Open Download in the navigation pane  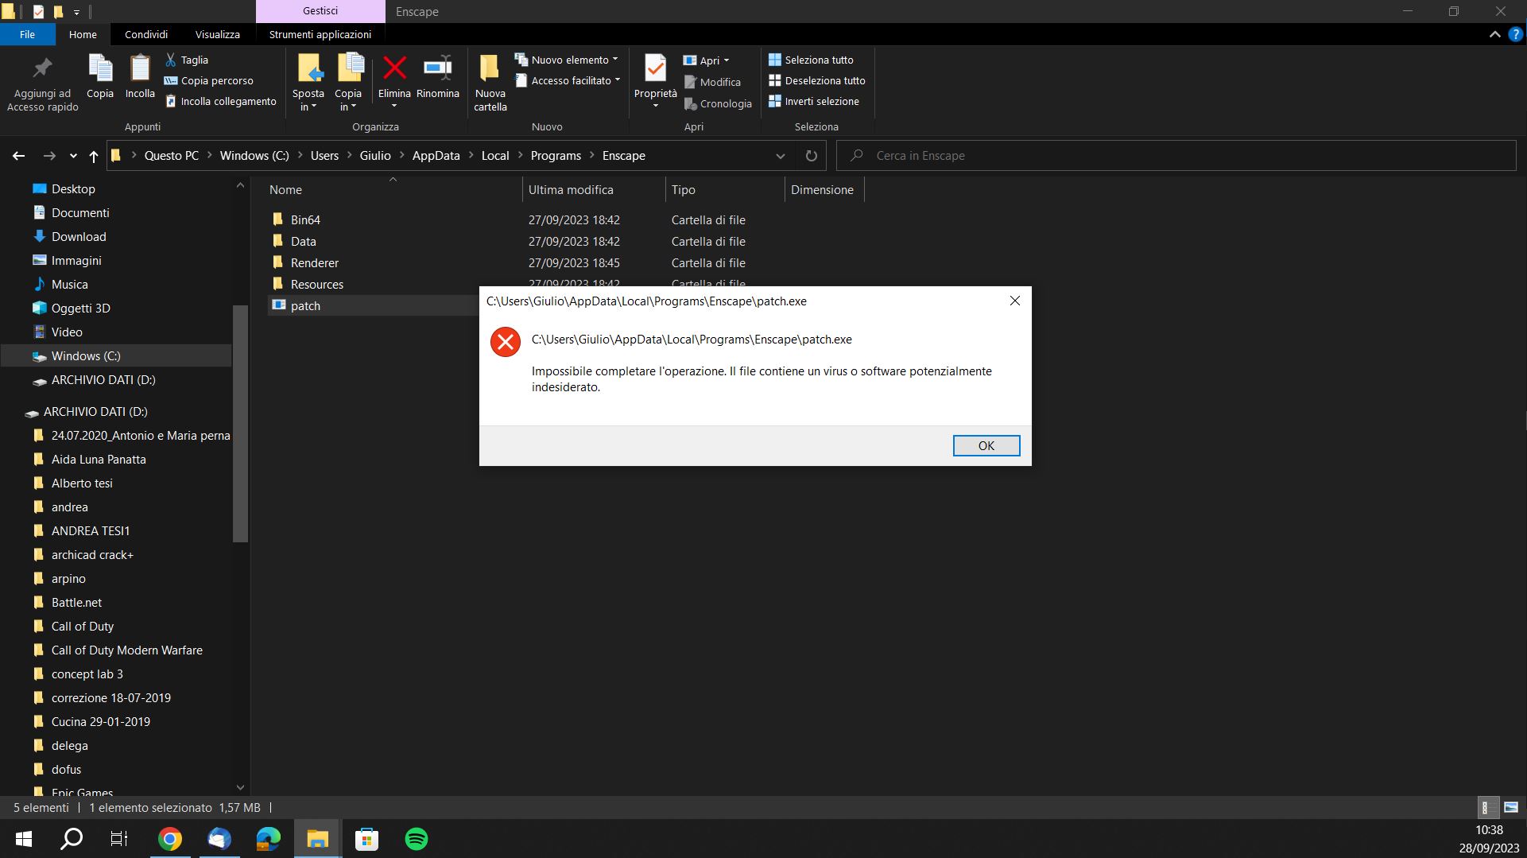pos(79,236)
